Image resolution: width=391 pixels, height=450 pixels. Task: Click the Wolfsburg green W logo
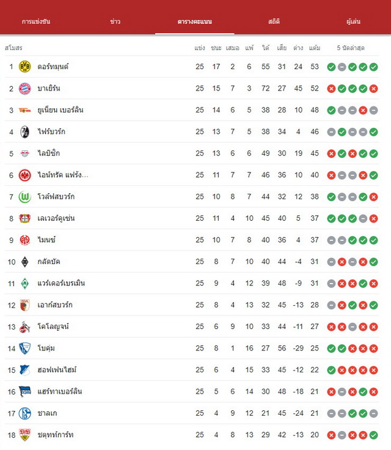tap(24, 197)
